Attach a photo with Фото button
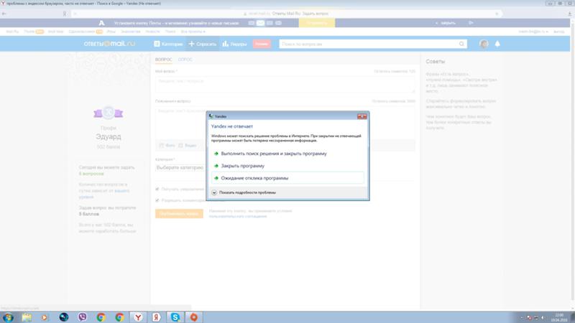The width and height of the screenshot is (575, 323). pyautogui.click(x=167, y=146)
